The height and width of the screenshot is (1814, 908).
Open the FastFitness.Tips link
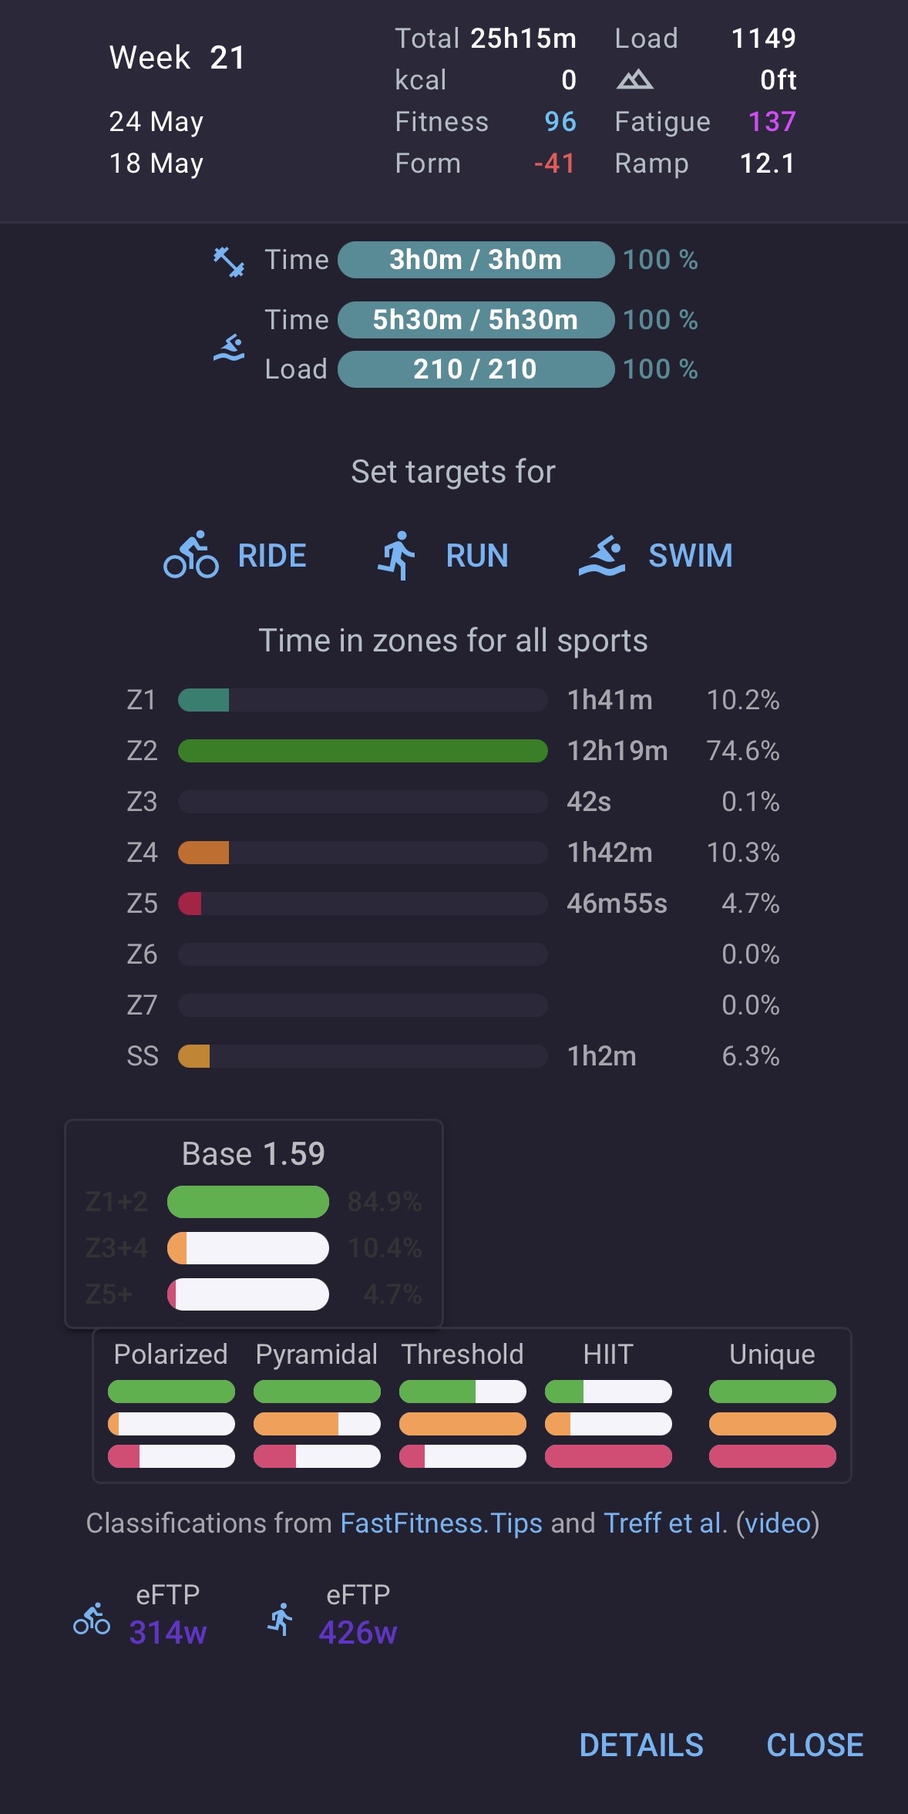point(441,1523)
